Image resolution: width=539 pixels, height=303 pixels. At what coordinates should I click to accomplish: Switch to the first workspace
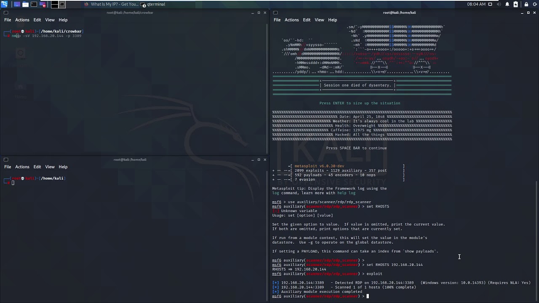54,4
